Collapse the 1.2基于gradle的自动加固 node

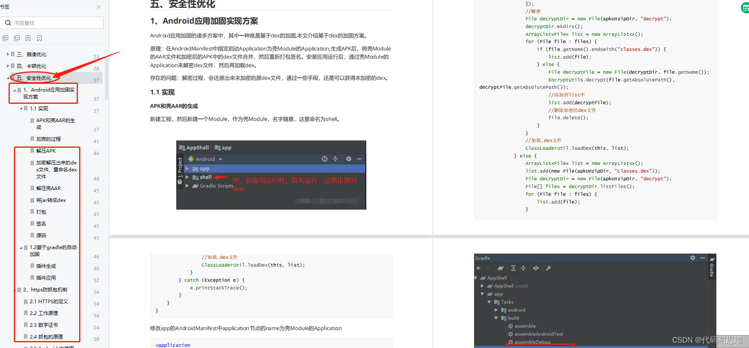click(x=21, y=247)
